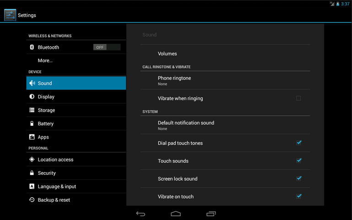
Task: Tap Vibrate on touch label
Action: point(176,197)
